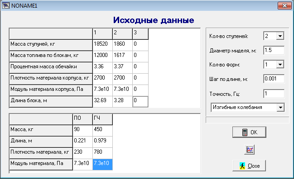Viewport: 294px width, 179px height.
Task: Click column header 1 in upper table
Action: tap(102, 34)
